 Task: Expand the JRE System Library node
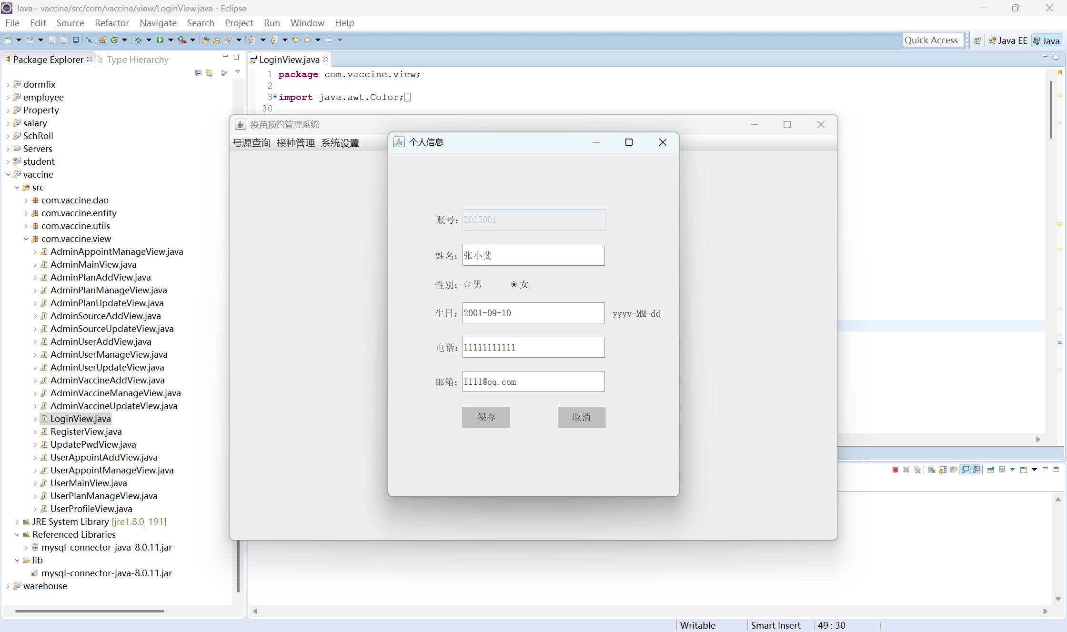tap(17, 522)
